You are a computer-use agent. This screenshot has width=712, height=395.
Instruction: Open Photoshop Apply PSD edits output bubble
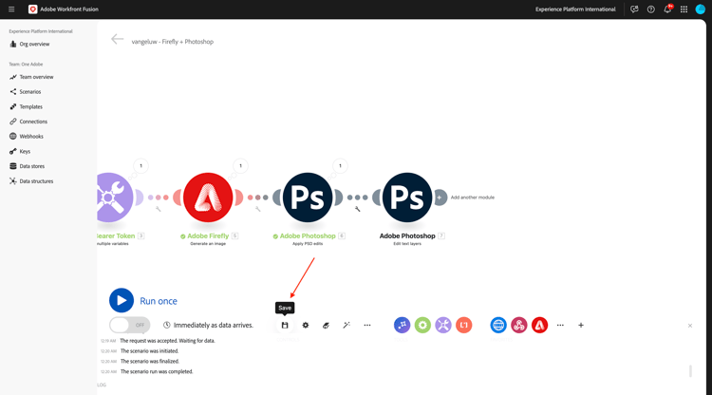pos(340,166)
